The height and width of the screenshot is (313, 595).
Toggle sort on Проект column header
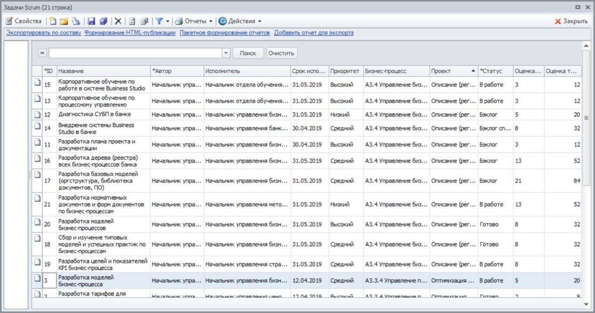click(x=453, y=71)
